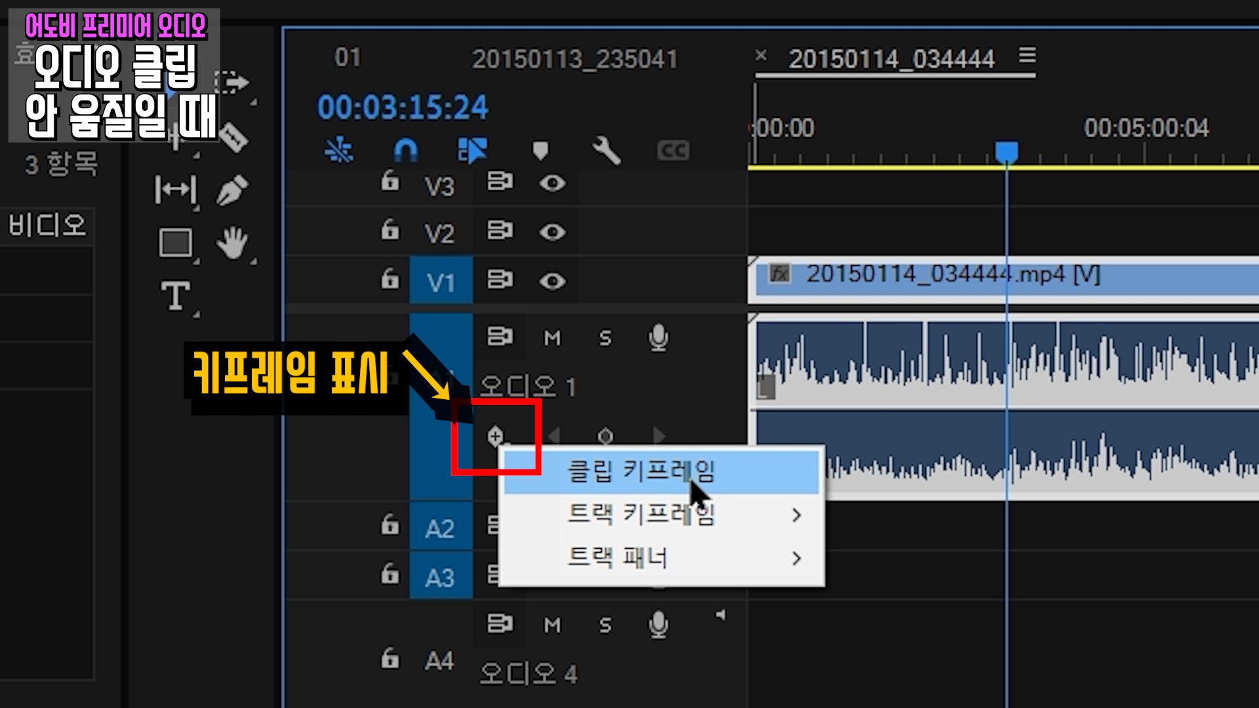Switch to the 20150113_235041 sequence tab
This screenshot has height=708, width=1259.
[x=574, y=60]
